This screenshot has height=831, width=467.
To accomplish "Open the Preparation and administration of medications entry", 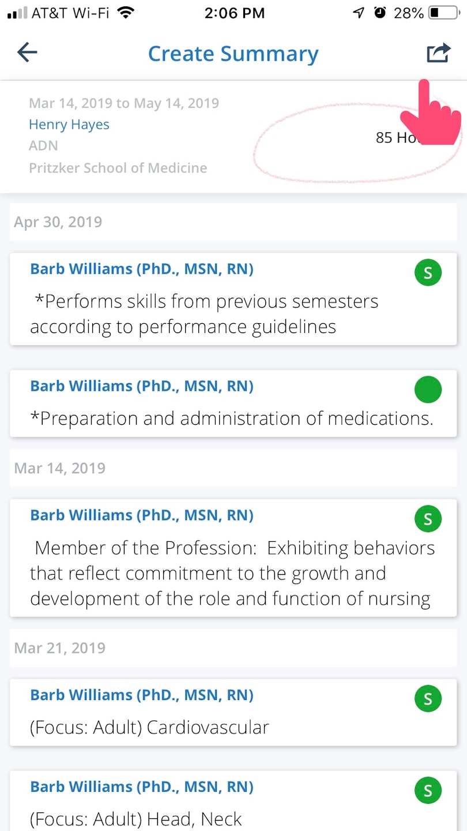I will pyautogui.click(x=231, y=418).
